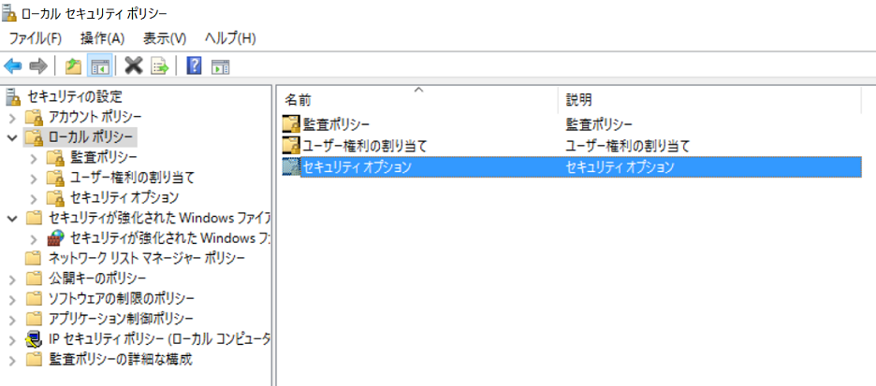Viewport: 876px width, 386px height.
Task: Toggle the console tree pane icon
Action: [100, 66]
